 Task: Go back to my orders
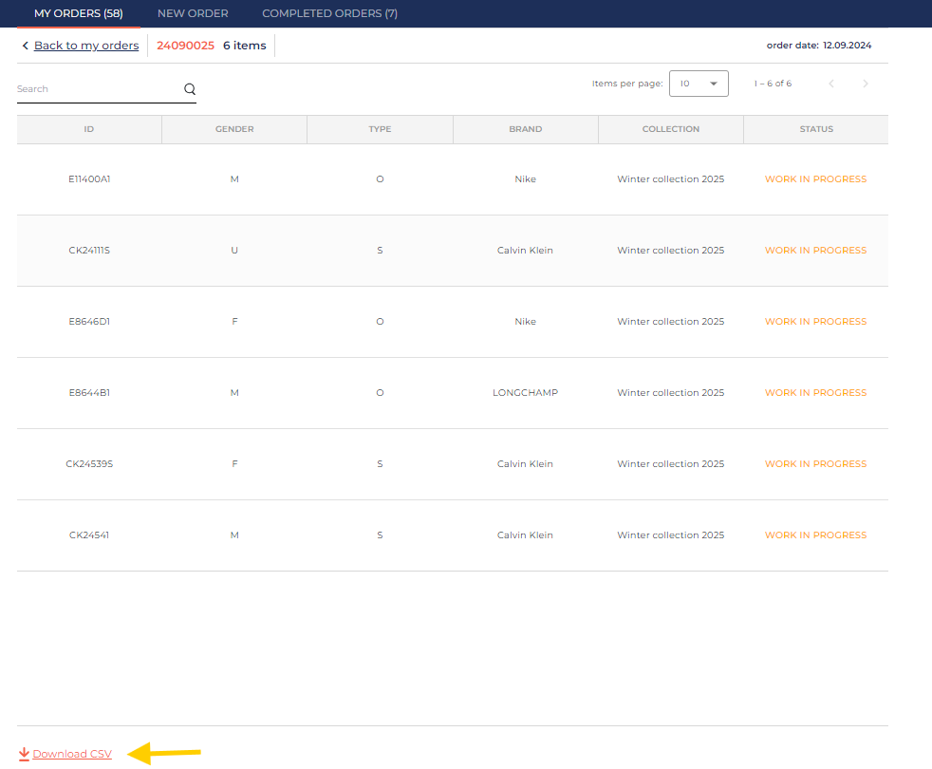[85, 46]
